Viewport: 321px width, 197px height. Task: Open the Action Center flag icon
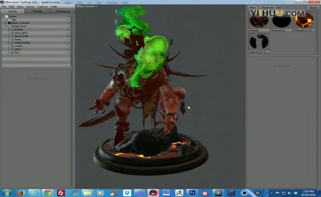point(277,193)
